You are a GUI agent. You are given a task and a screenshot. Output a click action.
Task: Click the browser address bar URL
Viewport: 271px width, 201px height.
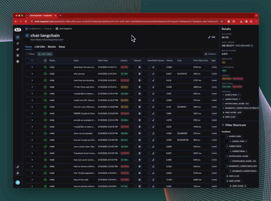pos(126,21)
